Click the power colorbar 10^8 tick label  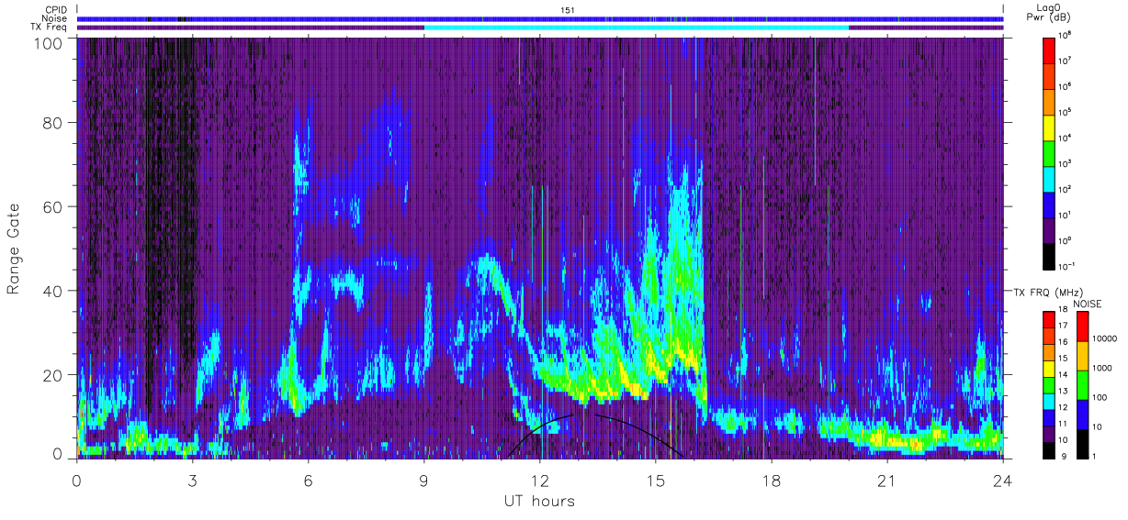click(1066, 36)
